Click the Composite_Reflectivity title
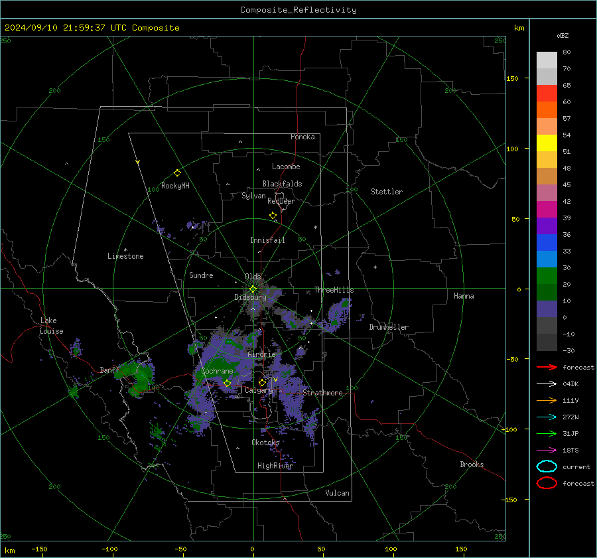This screenshot has width=597, height=558. (298, 10)
